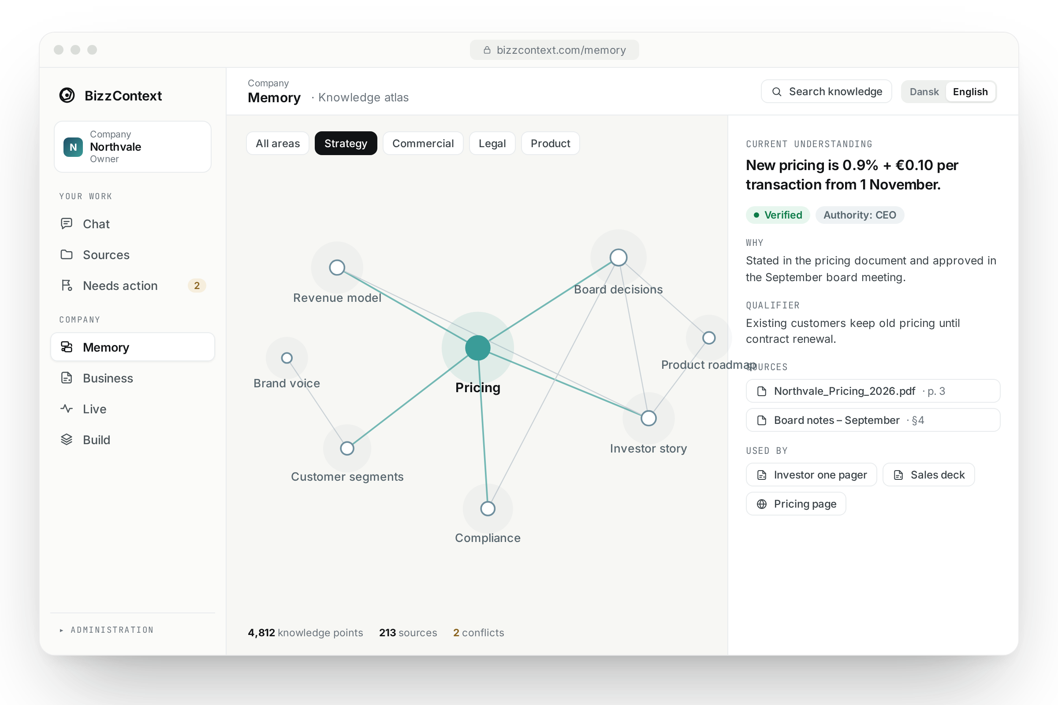Click the document icon on Investor one pager
The width and height of the screenshot is (1058, 705).
[762, 475]
